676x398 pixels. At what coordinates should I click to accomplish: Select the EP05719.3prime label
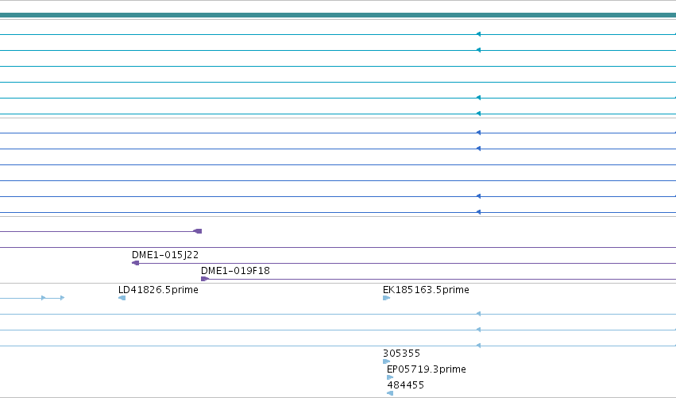(427, 369)
